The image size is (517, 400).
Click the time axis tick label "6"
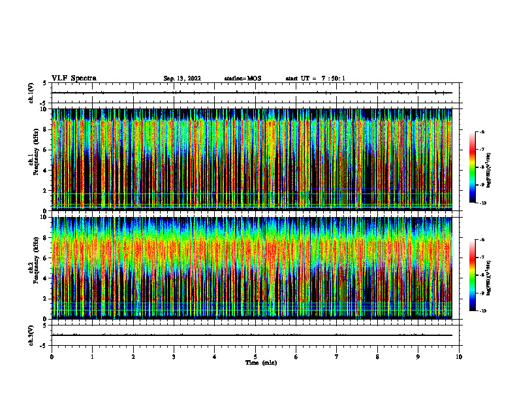click(296, 357)
